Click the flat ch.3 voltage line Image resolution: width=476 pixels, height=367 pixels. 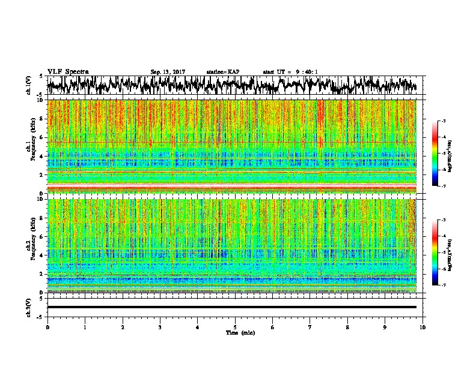tap(231, 307)
